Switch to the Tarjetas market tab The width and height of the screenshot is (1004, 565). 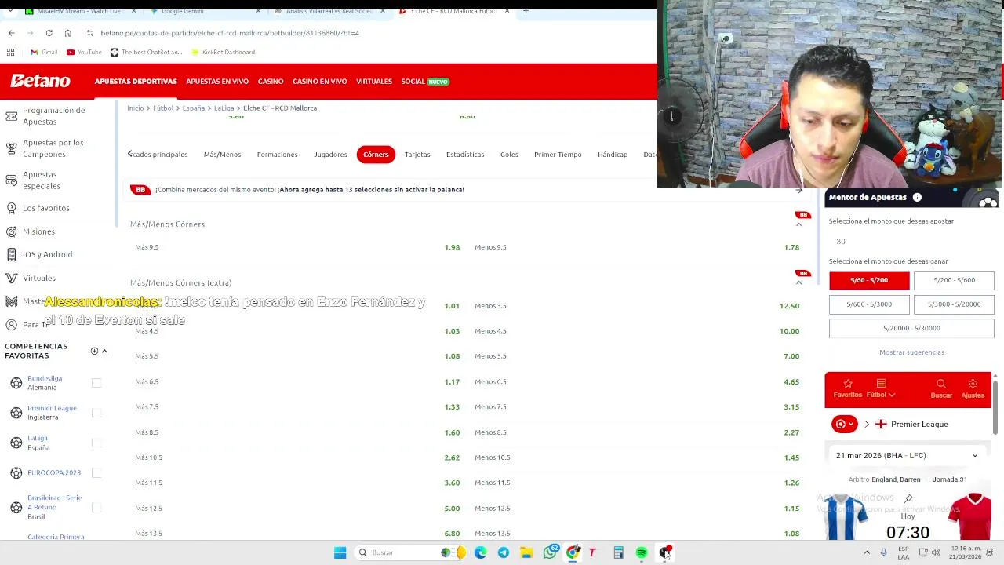tap(417, 155)
